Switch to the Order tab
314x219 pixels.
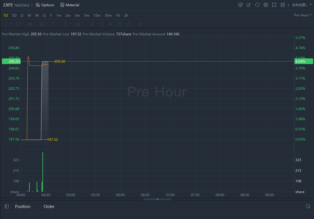49,207
